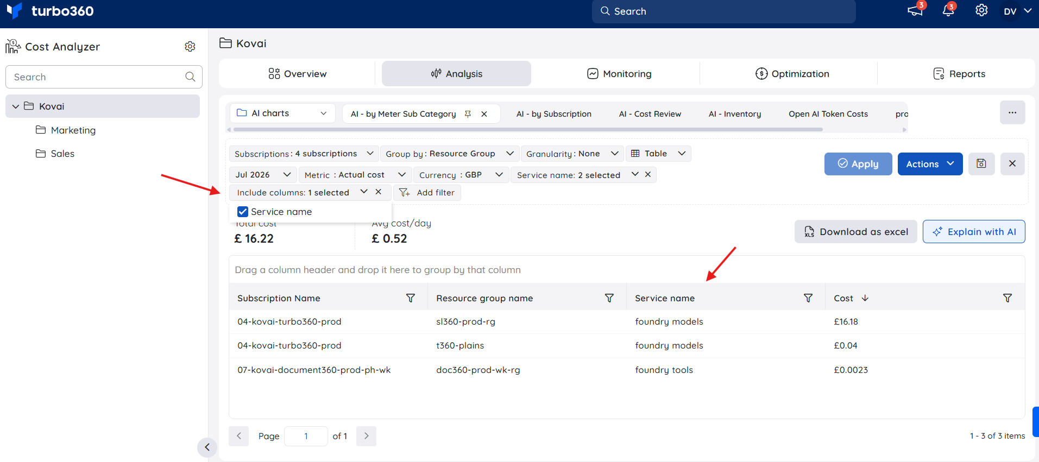Open the Metric Actual cost dropdown
This screenshot has height=462, width=1039.
(x=356, y=175)
